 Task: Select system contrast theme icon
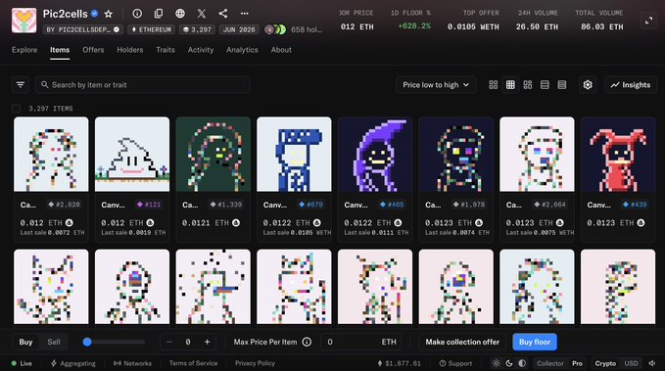click(x=522, y=363)
